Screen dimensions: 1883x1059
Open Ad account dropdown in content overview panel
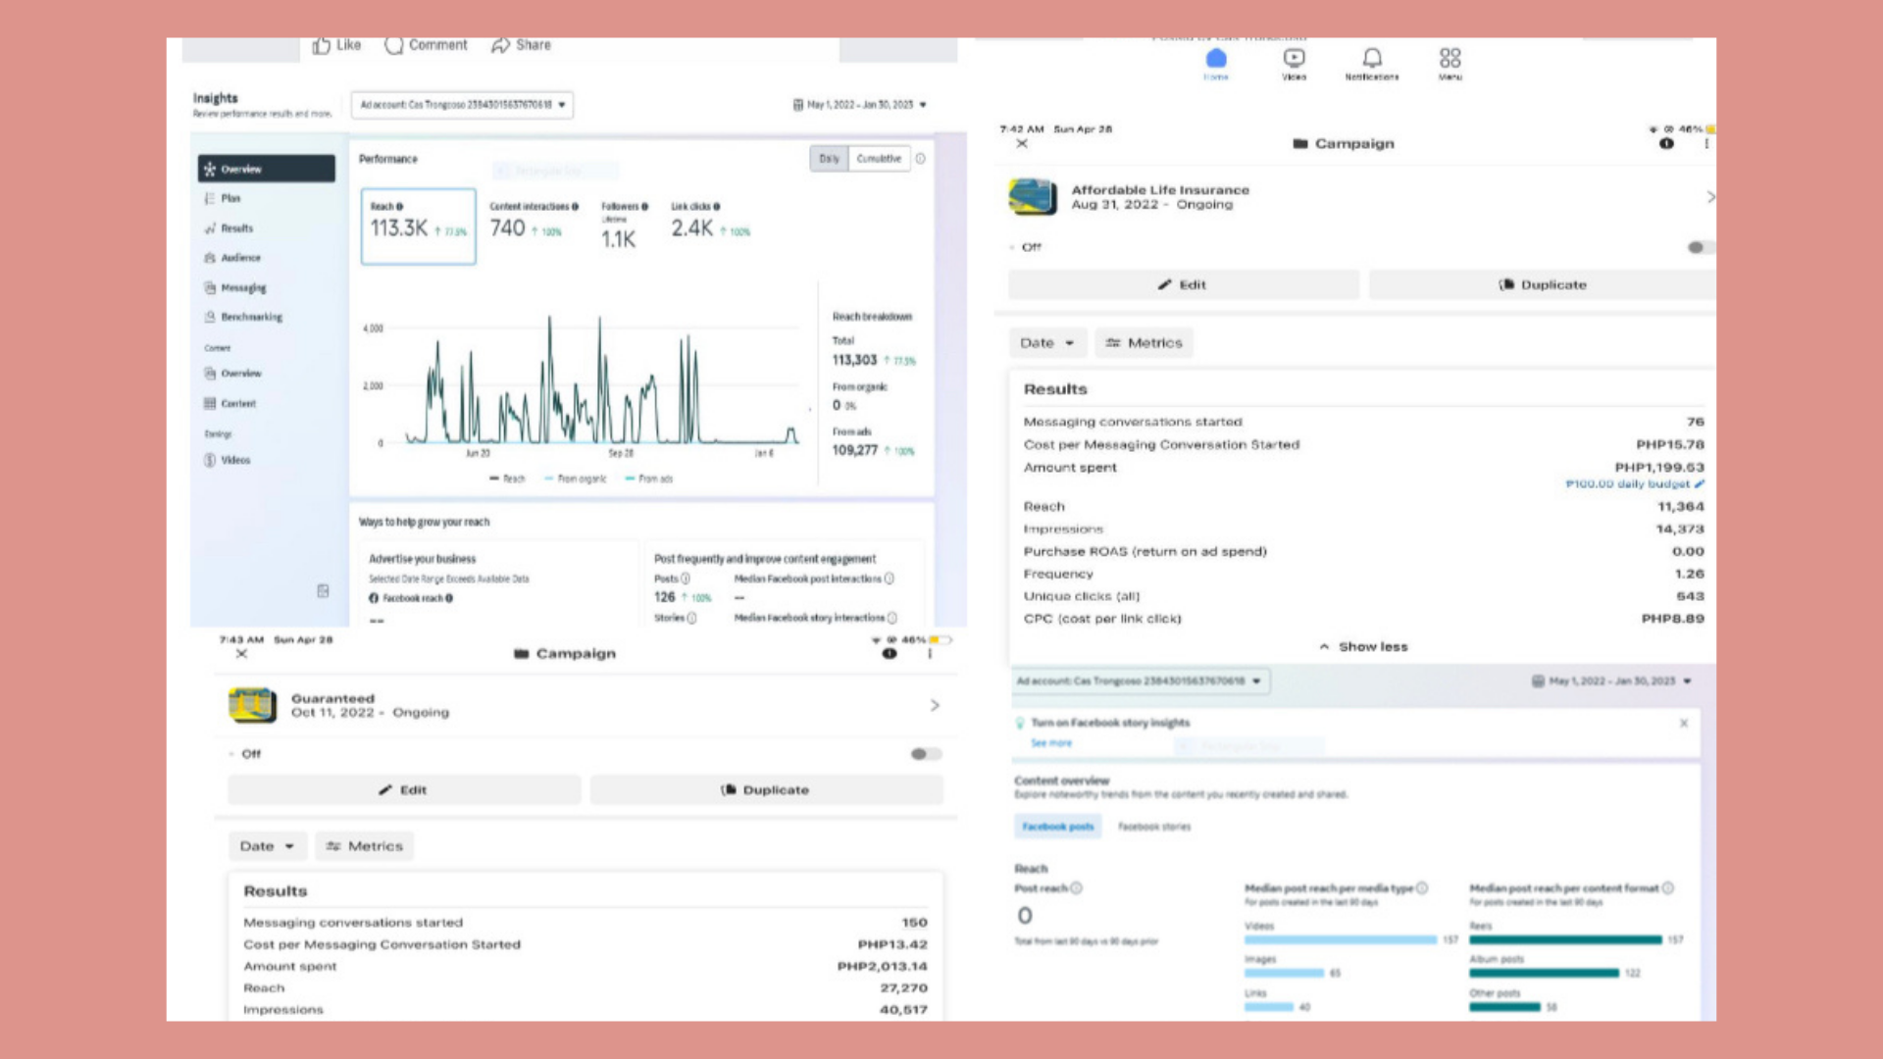coord(1141,681)
